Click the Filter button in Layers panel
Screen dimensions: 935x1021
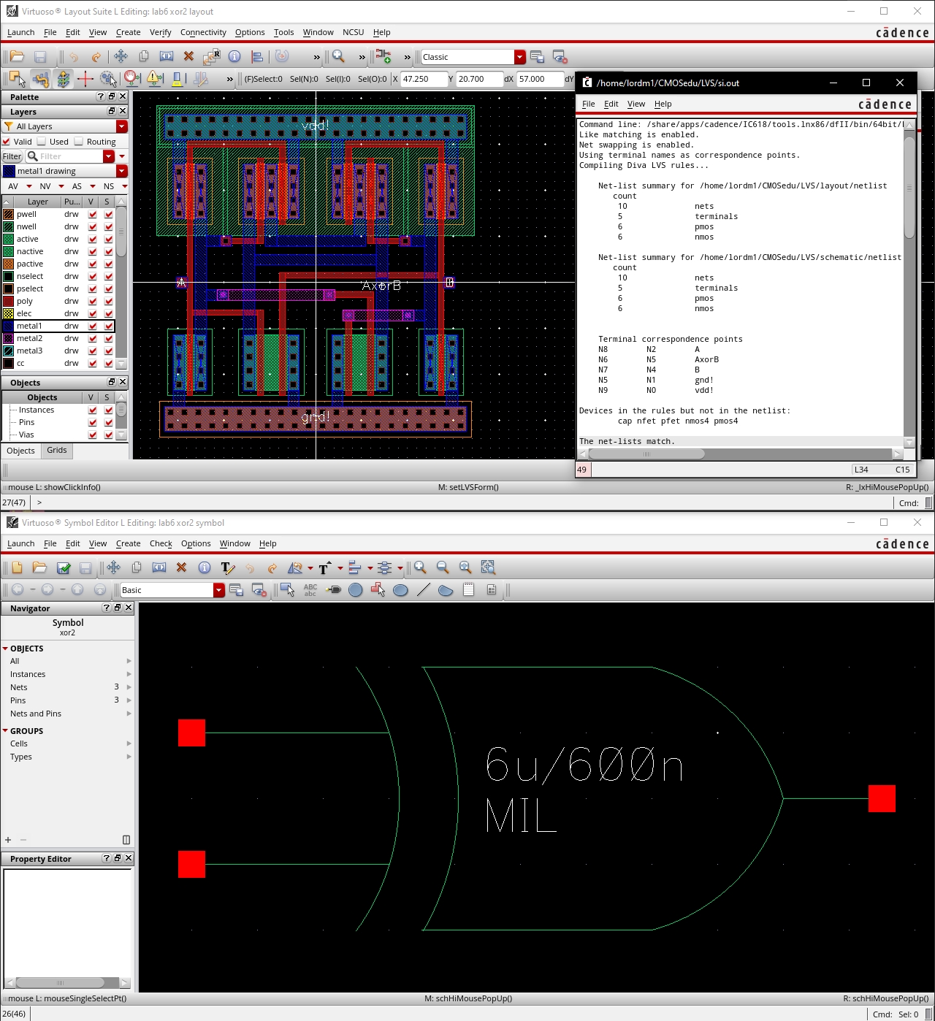(x=12, y=156)
